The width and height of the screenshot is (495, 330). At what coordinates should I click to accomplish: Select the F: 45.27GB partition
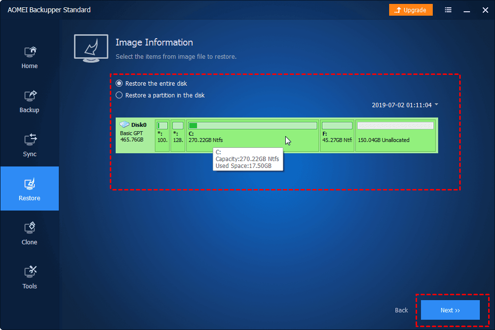(x=337, y=135)
